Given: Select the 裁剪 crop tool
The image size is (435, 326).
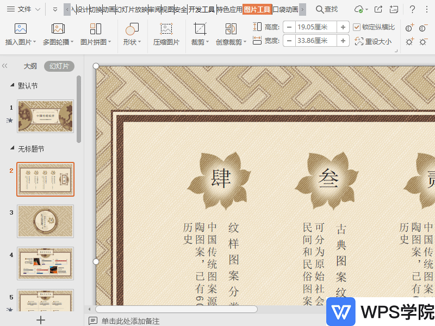Looking at the screenshot, I should (200, 29).
